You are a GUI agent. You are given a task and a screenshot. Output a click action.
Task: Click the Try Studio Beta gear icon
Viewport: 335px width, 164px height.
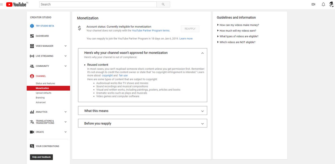point(32,26)
